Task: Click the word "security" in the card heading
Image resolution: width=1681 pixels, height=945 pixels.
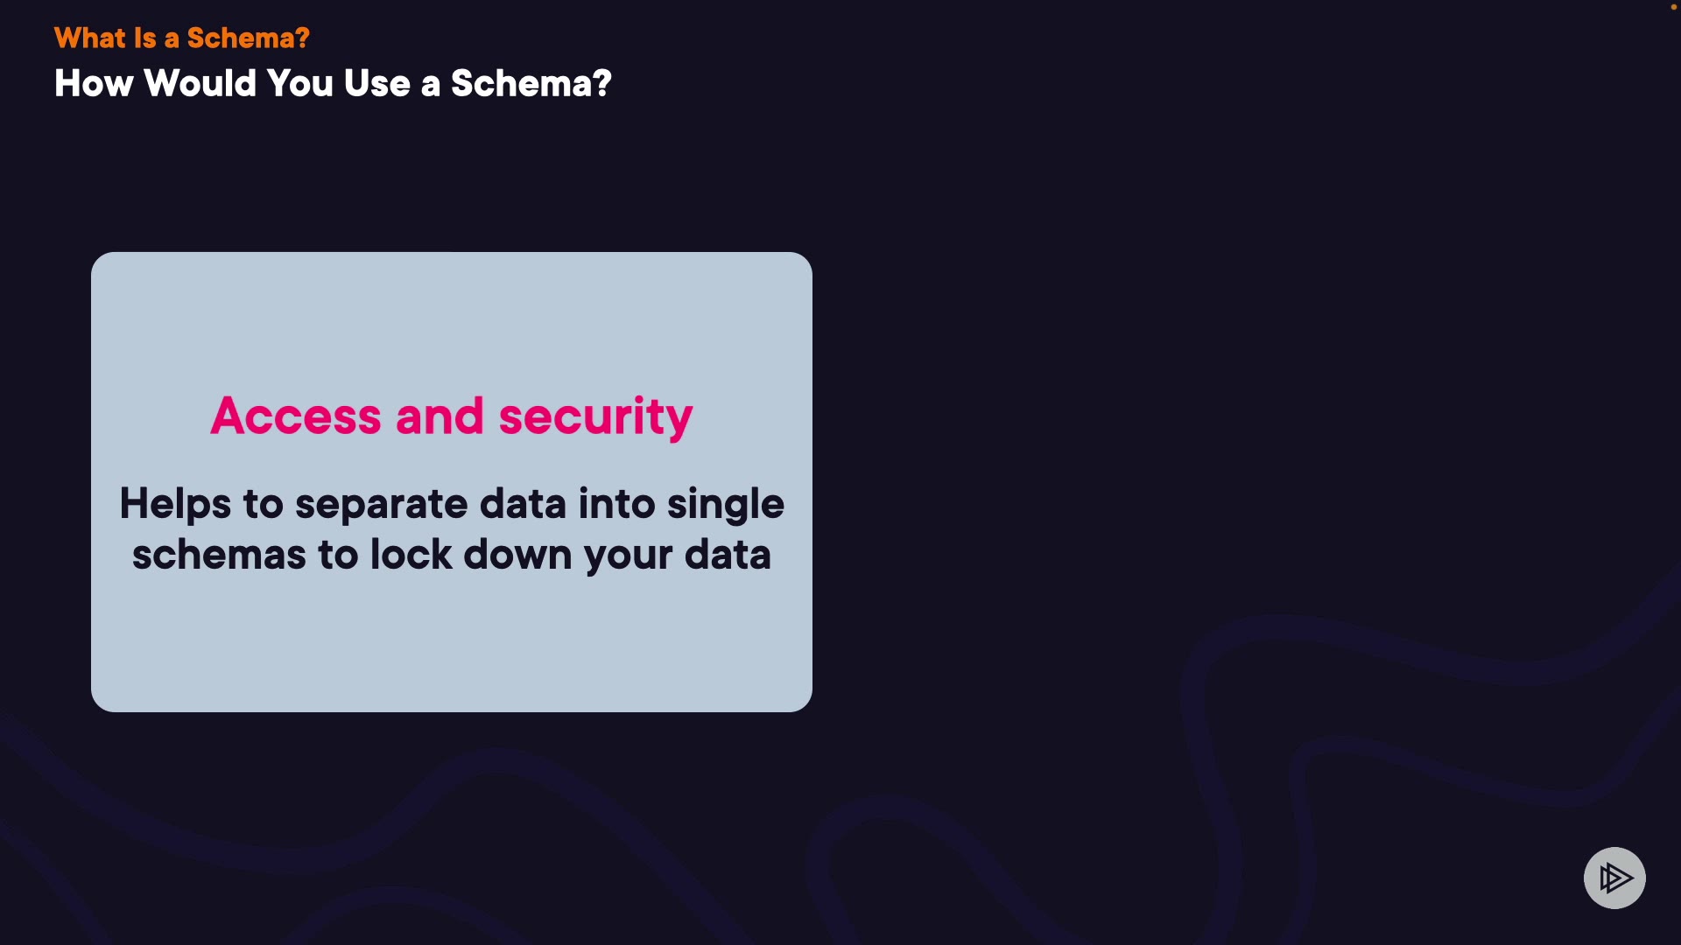Action: point(595,416)
